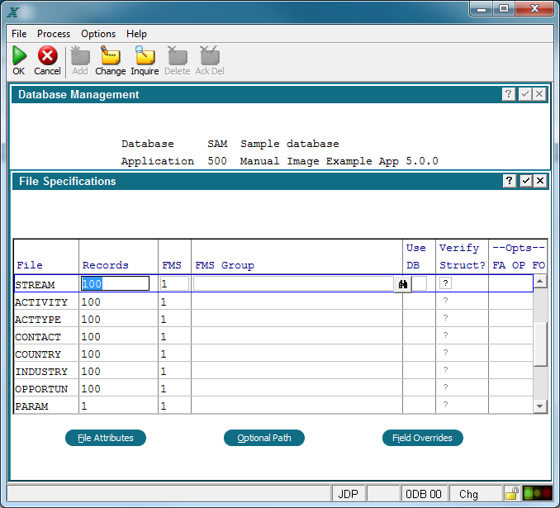Click the Delete toolbar icon
Screen dimensions: 560x508
pyautogui.click(x=177, y=55)
